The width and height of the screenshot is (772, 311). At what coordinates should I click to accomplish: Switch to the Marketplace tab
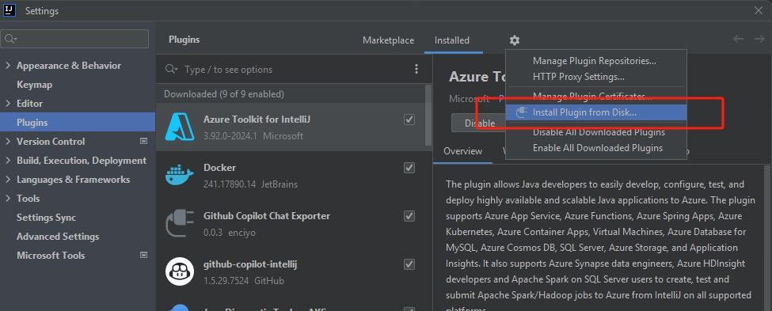coord(389,40)
